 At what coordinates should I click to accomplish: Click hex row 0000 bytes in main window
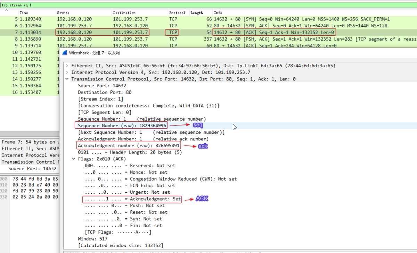pyautogui.click(x=35, y=179)
